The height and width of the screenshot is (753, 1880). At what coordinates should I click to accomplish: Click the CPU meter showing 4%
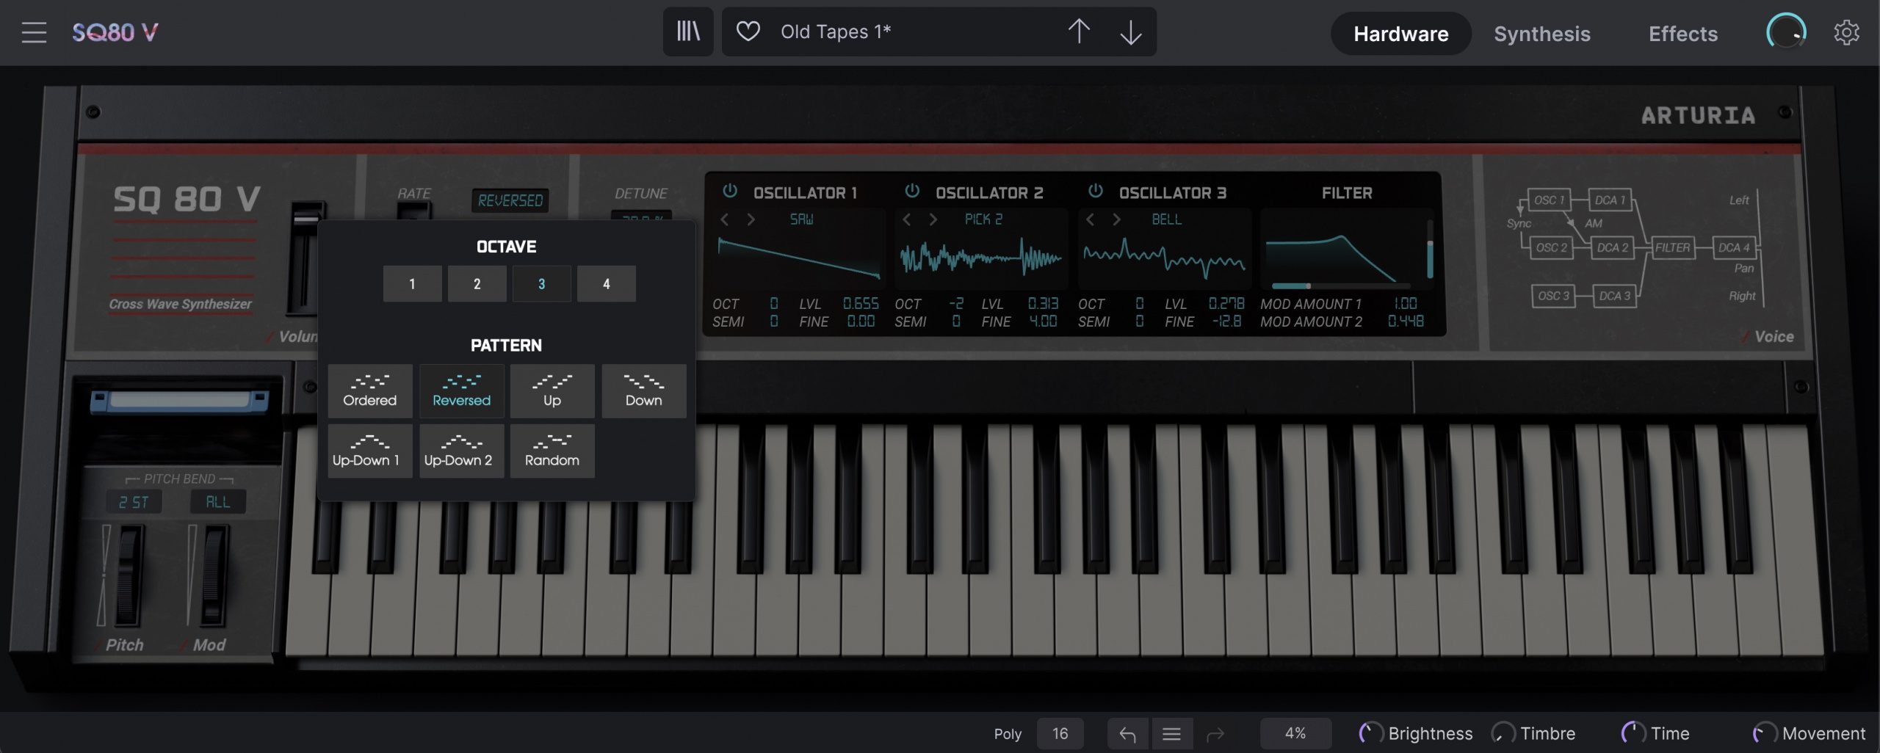1295,733
